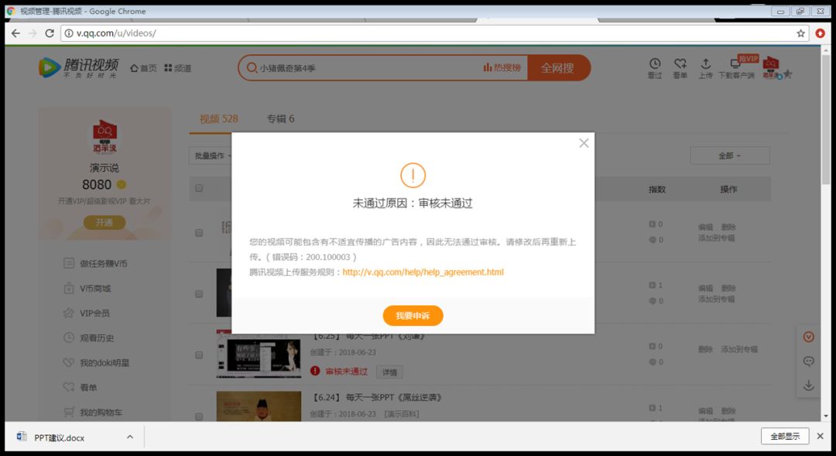
Task: Reload the page with the refresh icon
Action: tap(49, 33)
